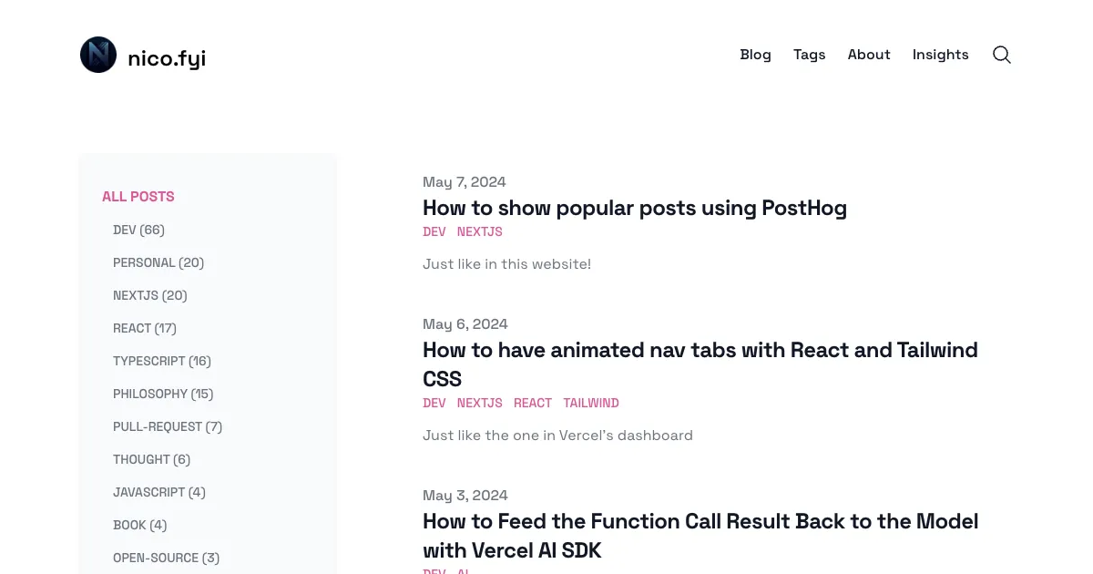Read the Vercel AI SDK function call post

pyautogui.click(x=700, y=536)
